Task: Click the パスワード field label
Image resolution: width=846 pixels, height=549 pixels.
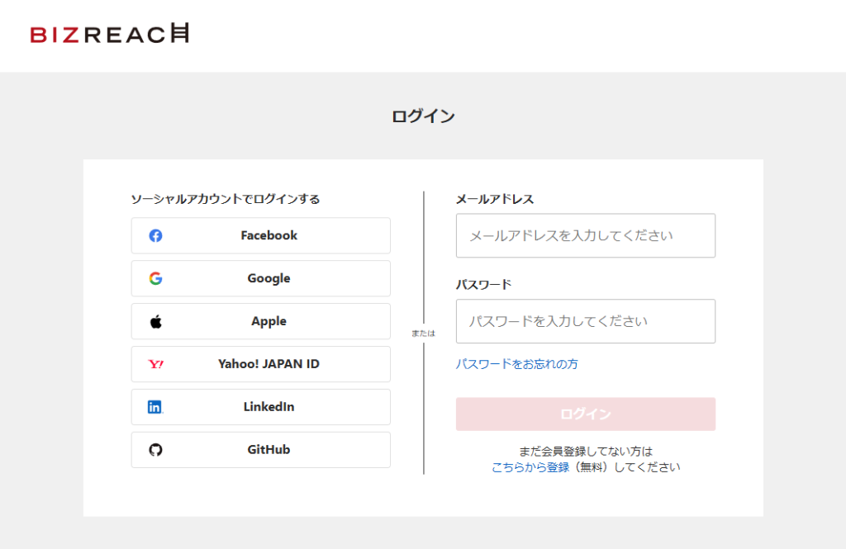Action: [483, 284]
